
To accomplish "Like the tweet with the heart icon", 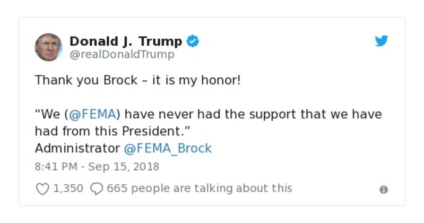I will [42, 188].
